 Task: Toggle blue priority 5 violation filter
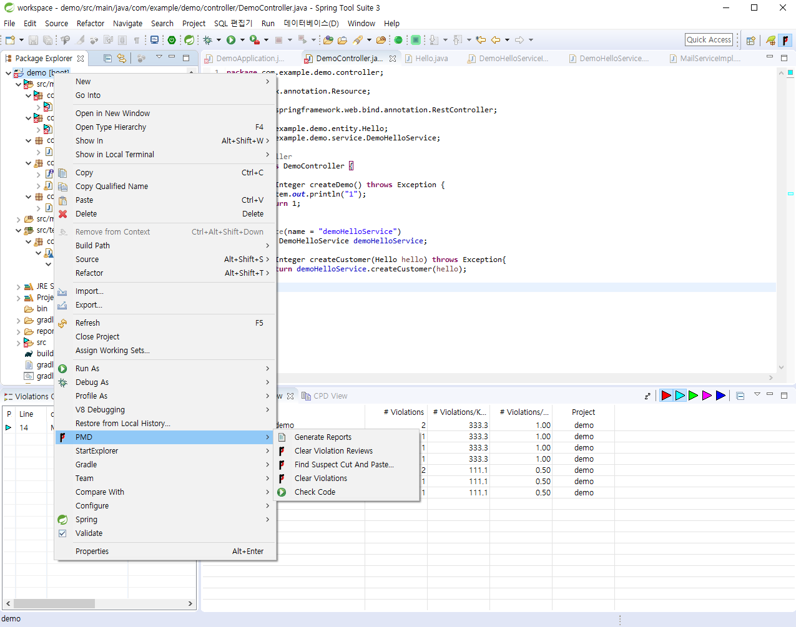pos(720,396)
